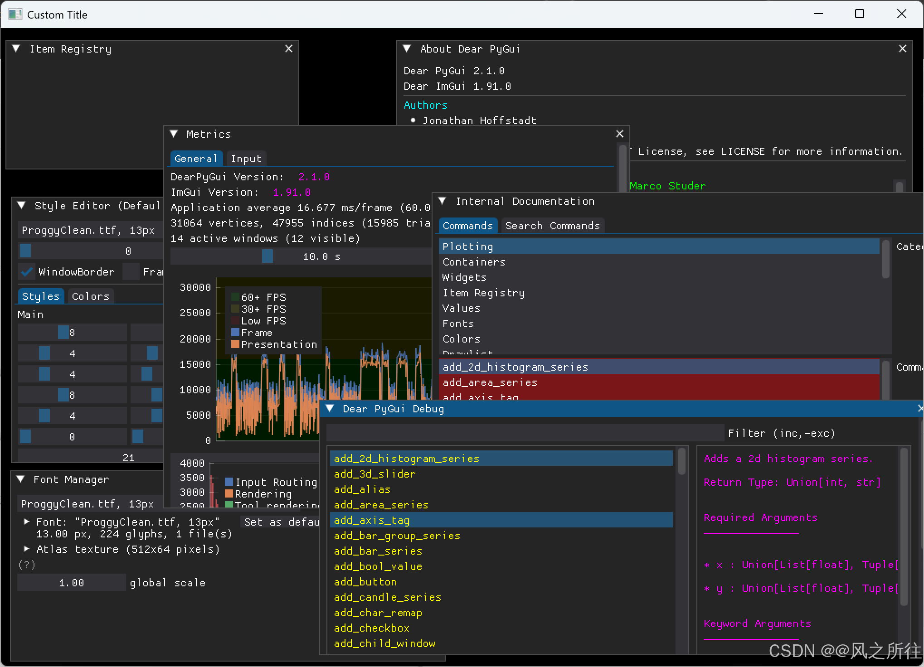Image resolution: width=924 pixels, height=667 pixels.
Task: Switch to the General tab in Metrics
Action: pos(196,159)
